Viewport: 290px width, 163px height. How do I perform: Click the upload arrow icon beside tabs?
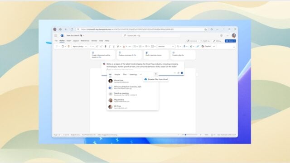[156, 74]
